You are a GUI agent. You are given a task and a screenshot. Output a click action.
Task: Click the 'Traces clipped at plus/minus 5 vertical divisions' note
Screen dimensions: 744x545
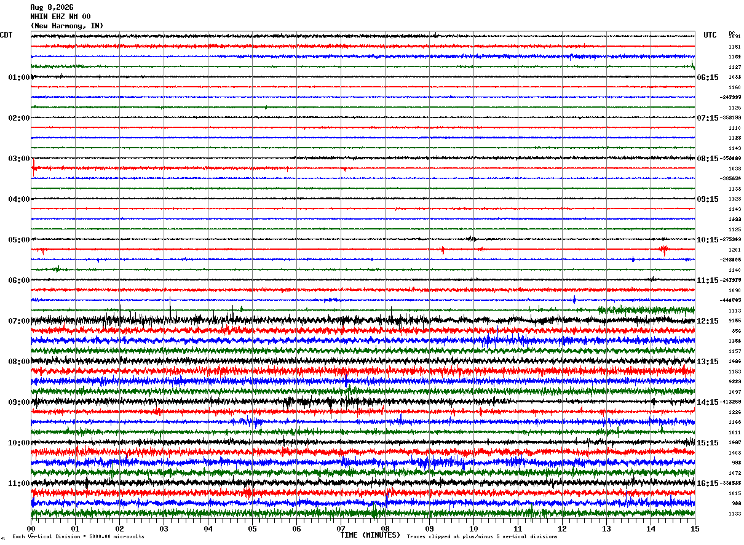[482, 537]
